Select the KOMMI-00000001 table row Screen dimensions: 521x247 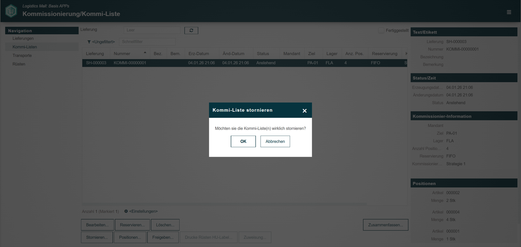[x=245, y=63]
